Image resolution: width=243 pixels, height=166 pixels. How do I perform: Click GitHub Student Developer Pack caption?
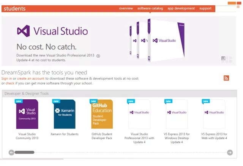[x=102, y=136]
